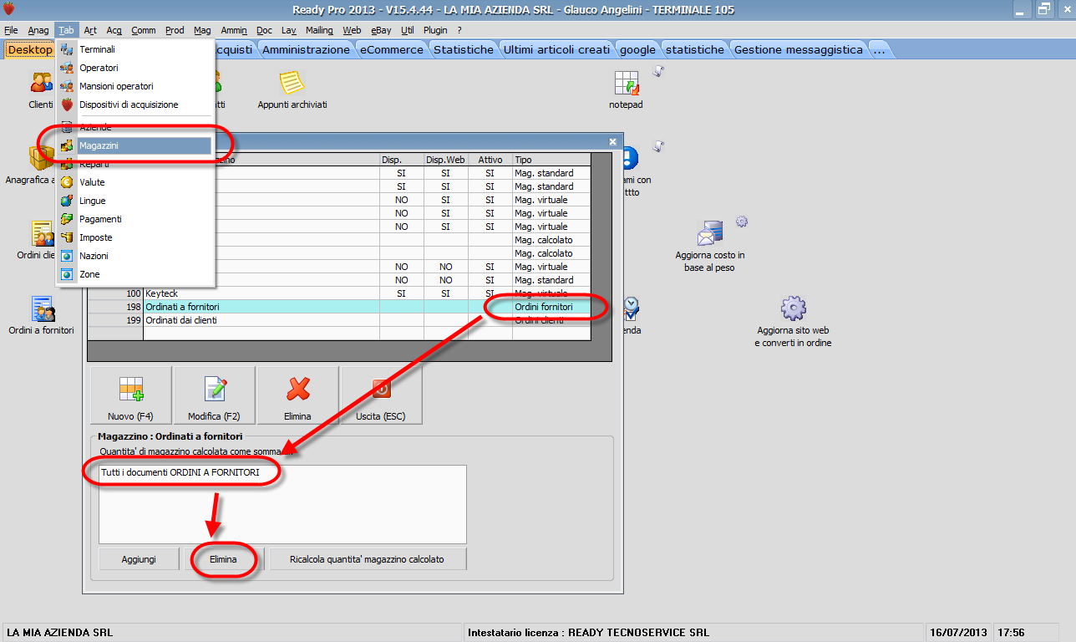Switch to the eCommerce tab

392,49
